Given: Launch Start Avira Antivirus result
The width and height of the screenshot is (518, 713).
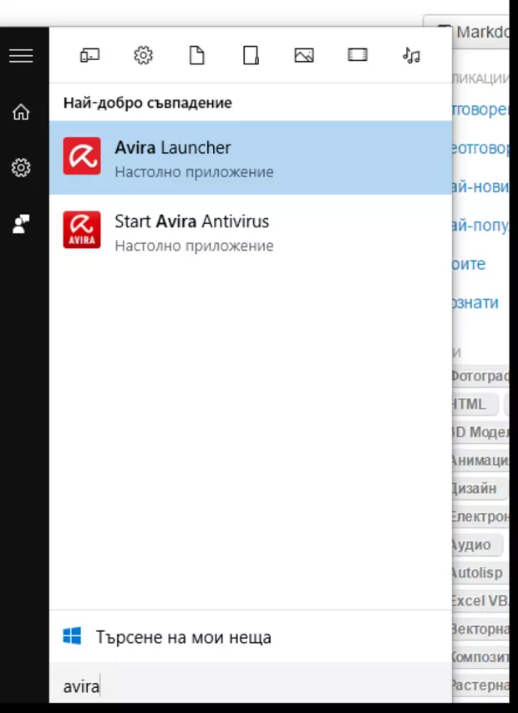Looking at the screenshot, I should click(251, 232).
